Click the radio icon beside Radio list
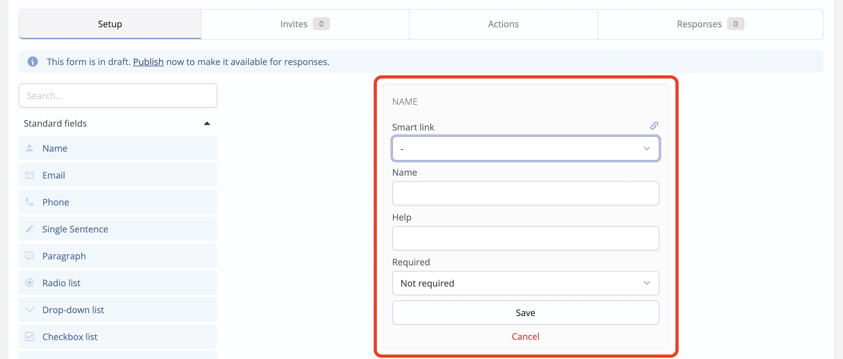The image size is (843, 359). point(30,283)
